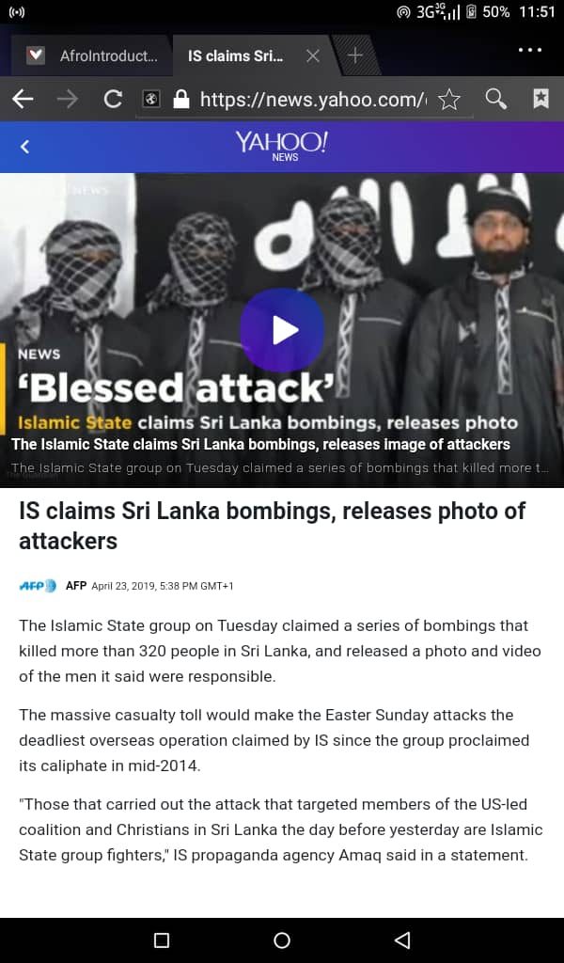Open search with magnifier icon
This screenshot has width=564, height=963.
[x=495, y=98]
